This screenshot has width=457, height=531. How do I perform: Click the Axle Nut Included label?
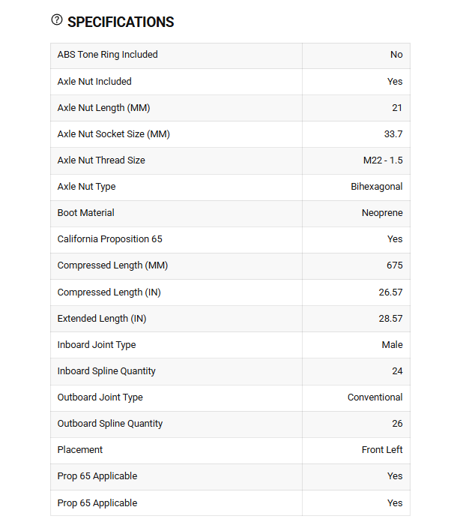point(94,82)
